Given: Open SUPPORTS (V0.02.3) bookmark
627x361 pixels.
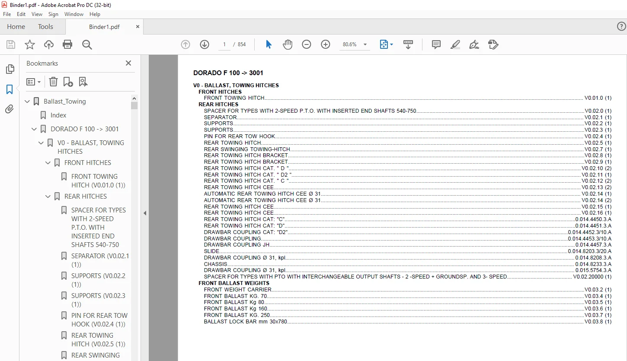Looking at the screenshot, I should (99, 300).
